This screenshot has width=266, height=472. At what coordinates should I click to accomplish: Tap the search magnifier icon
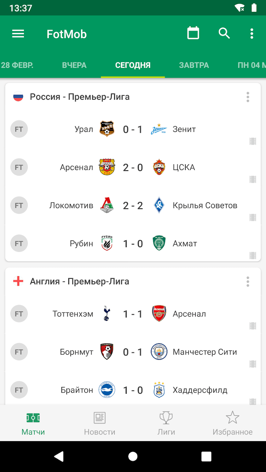point(224,33)
